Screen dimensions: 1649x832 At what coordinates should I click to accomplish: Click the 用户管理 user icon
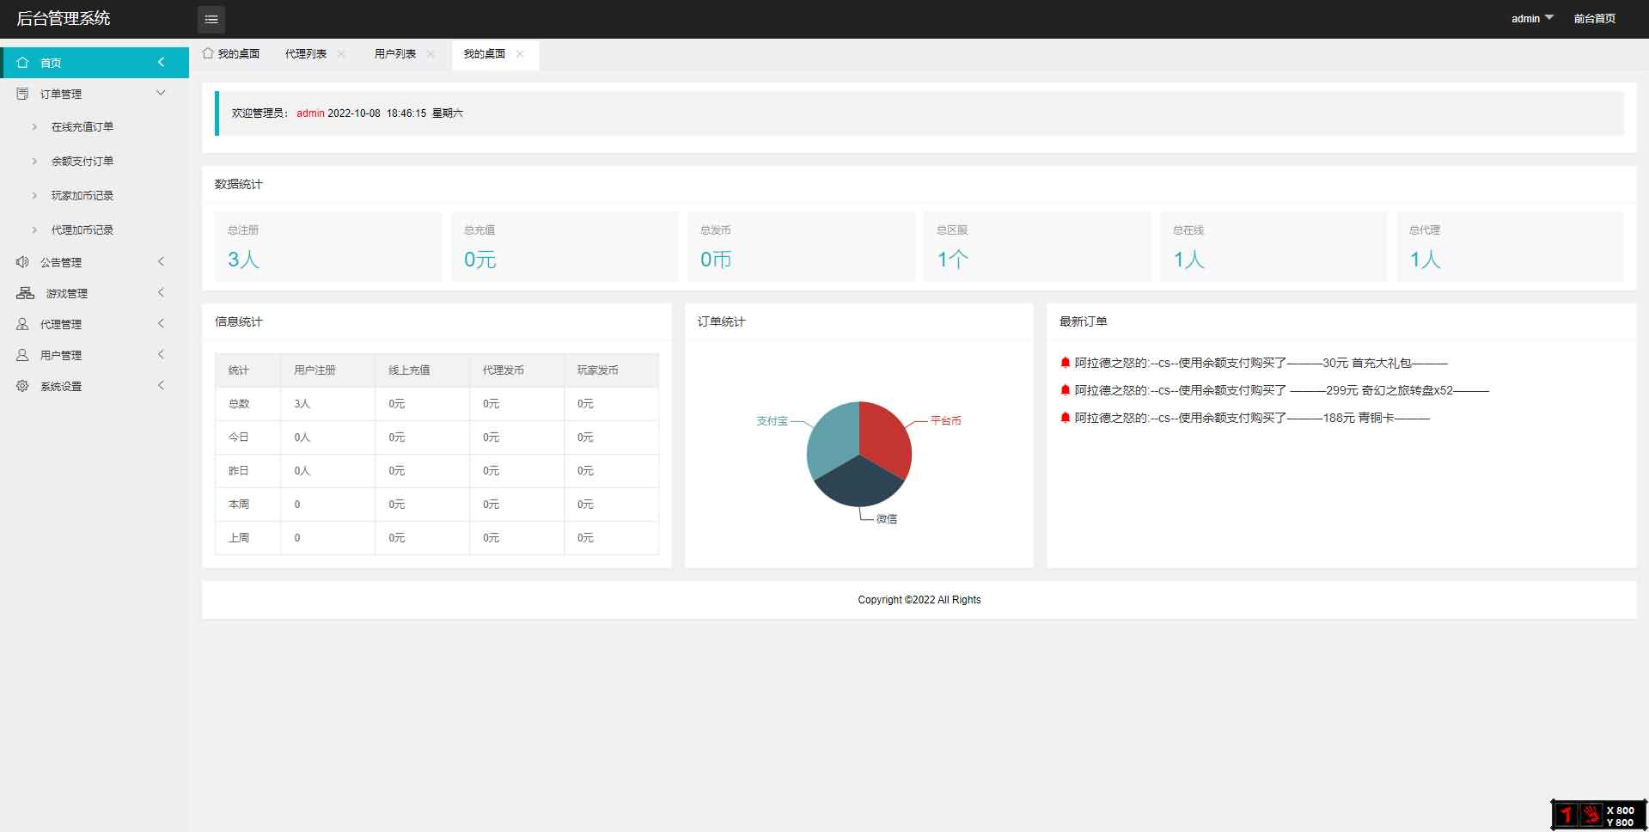coord(23,355)
